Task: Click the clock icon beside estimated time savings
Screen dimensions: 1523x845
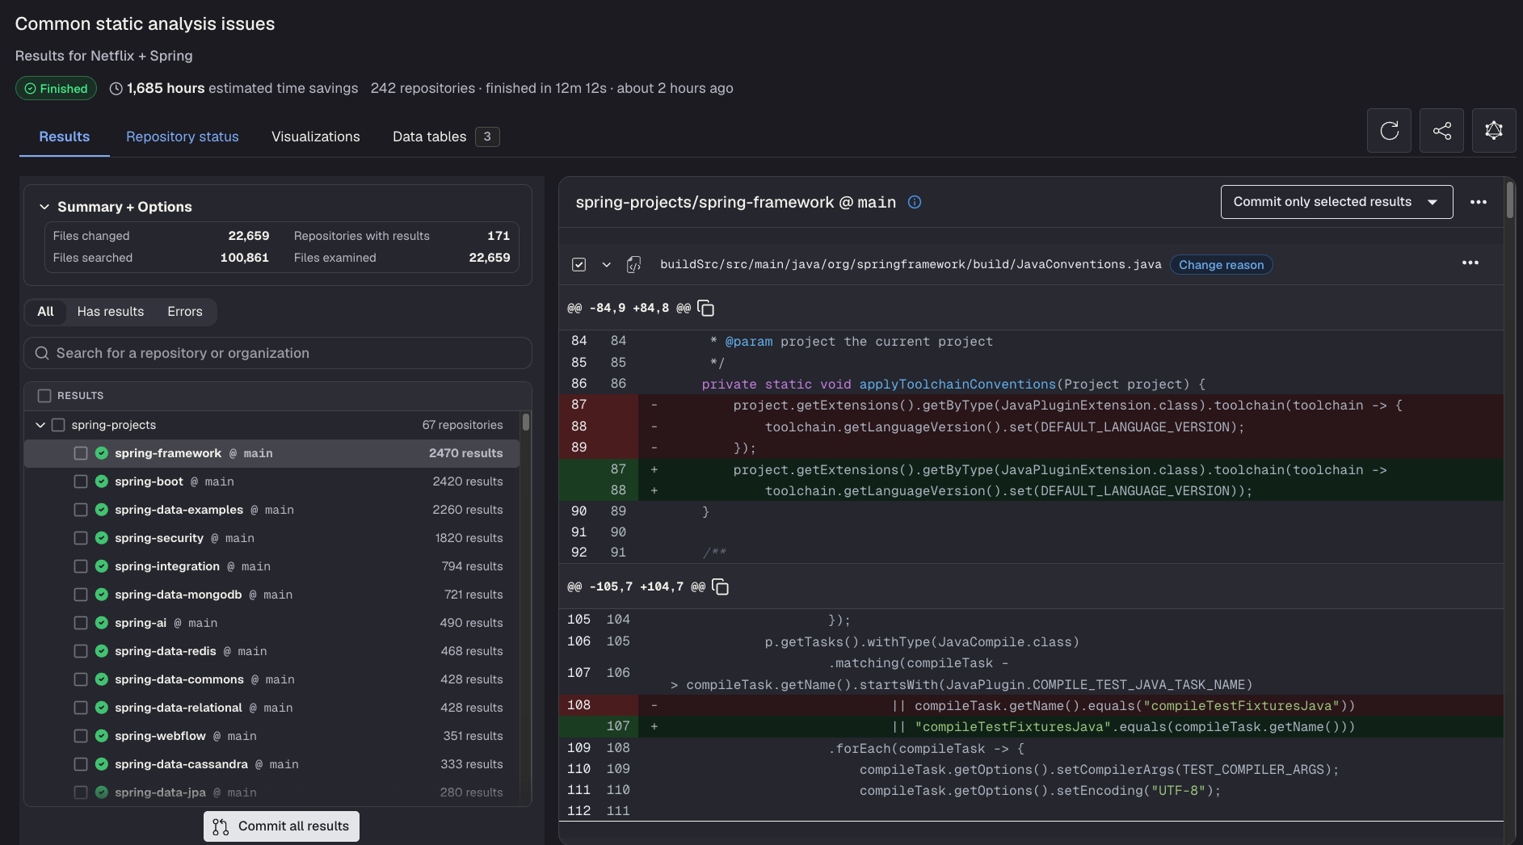Action: click(116, 89)
